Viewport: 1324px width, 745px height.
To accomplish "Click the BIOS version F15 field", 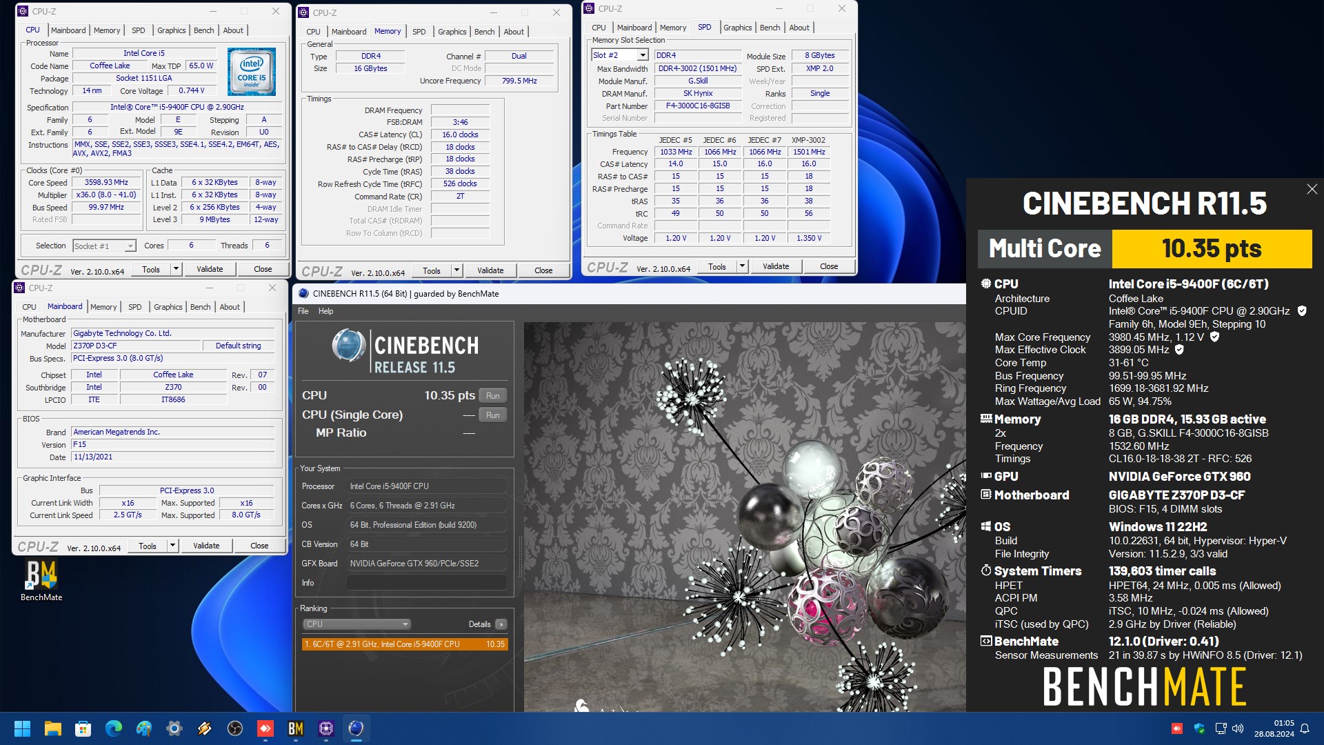I will coord(173,445).
